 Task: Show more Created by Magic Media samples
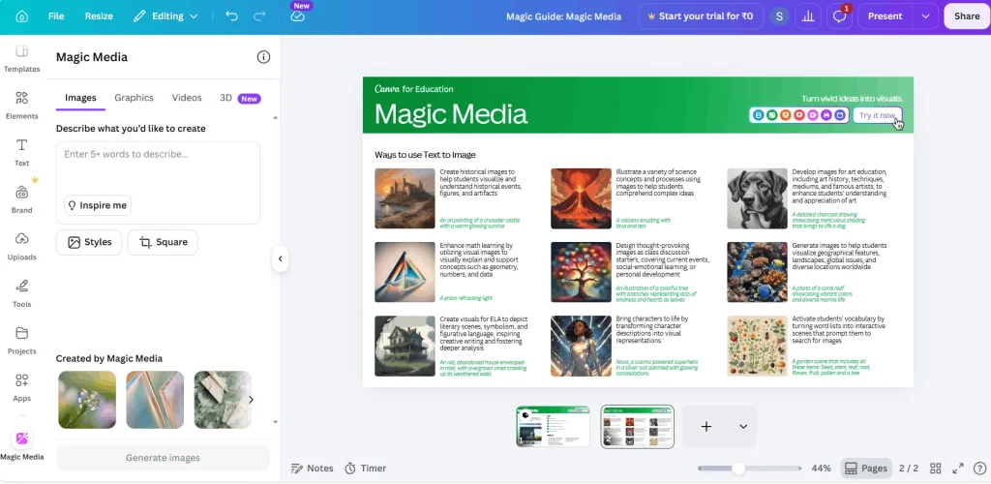coord(251,400)
